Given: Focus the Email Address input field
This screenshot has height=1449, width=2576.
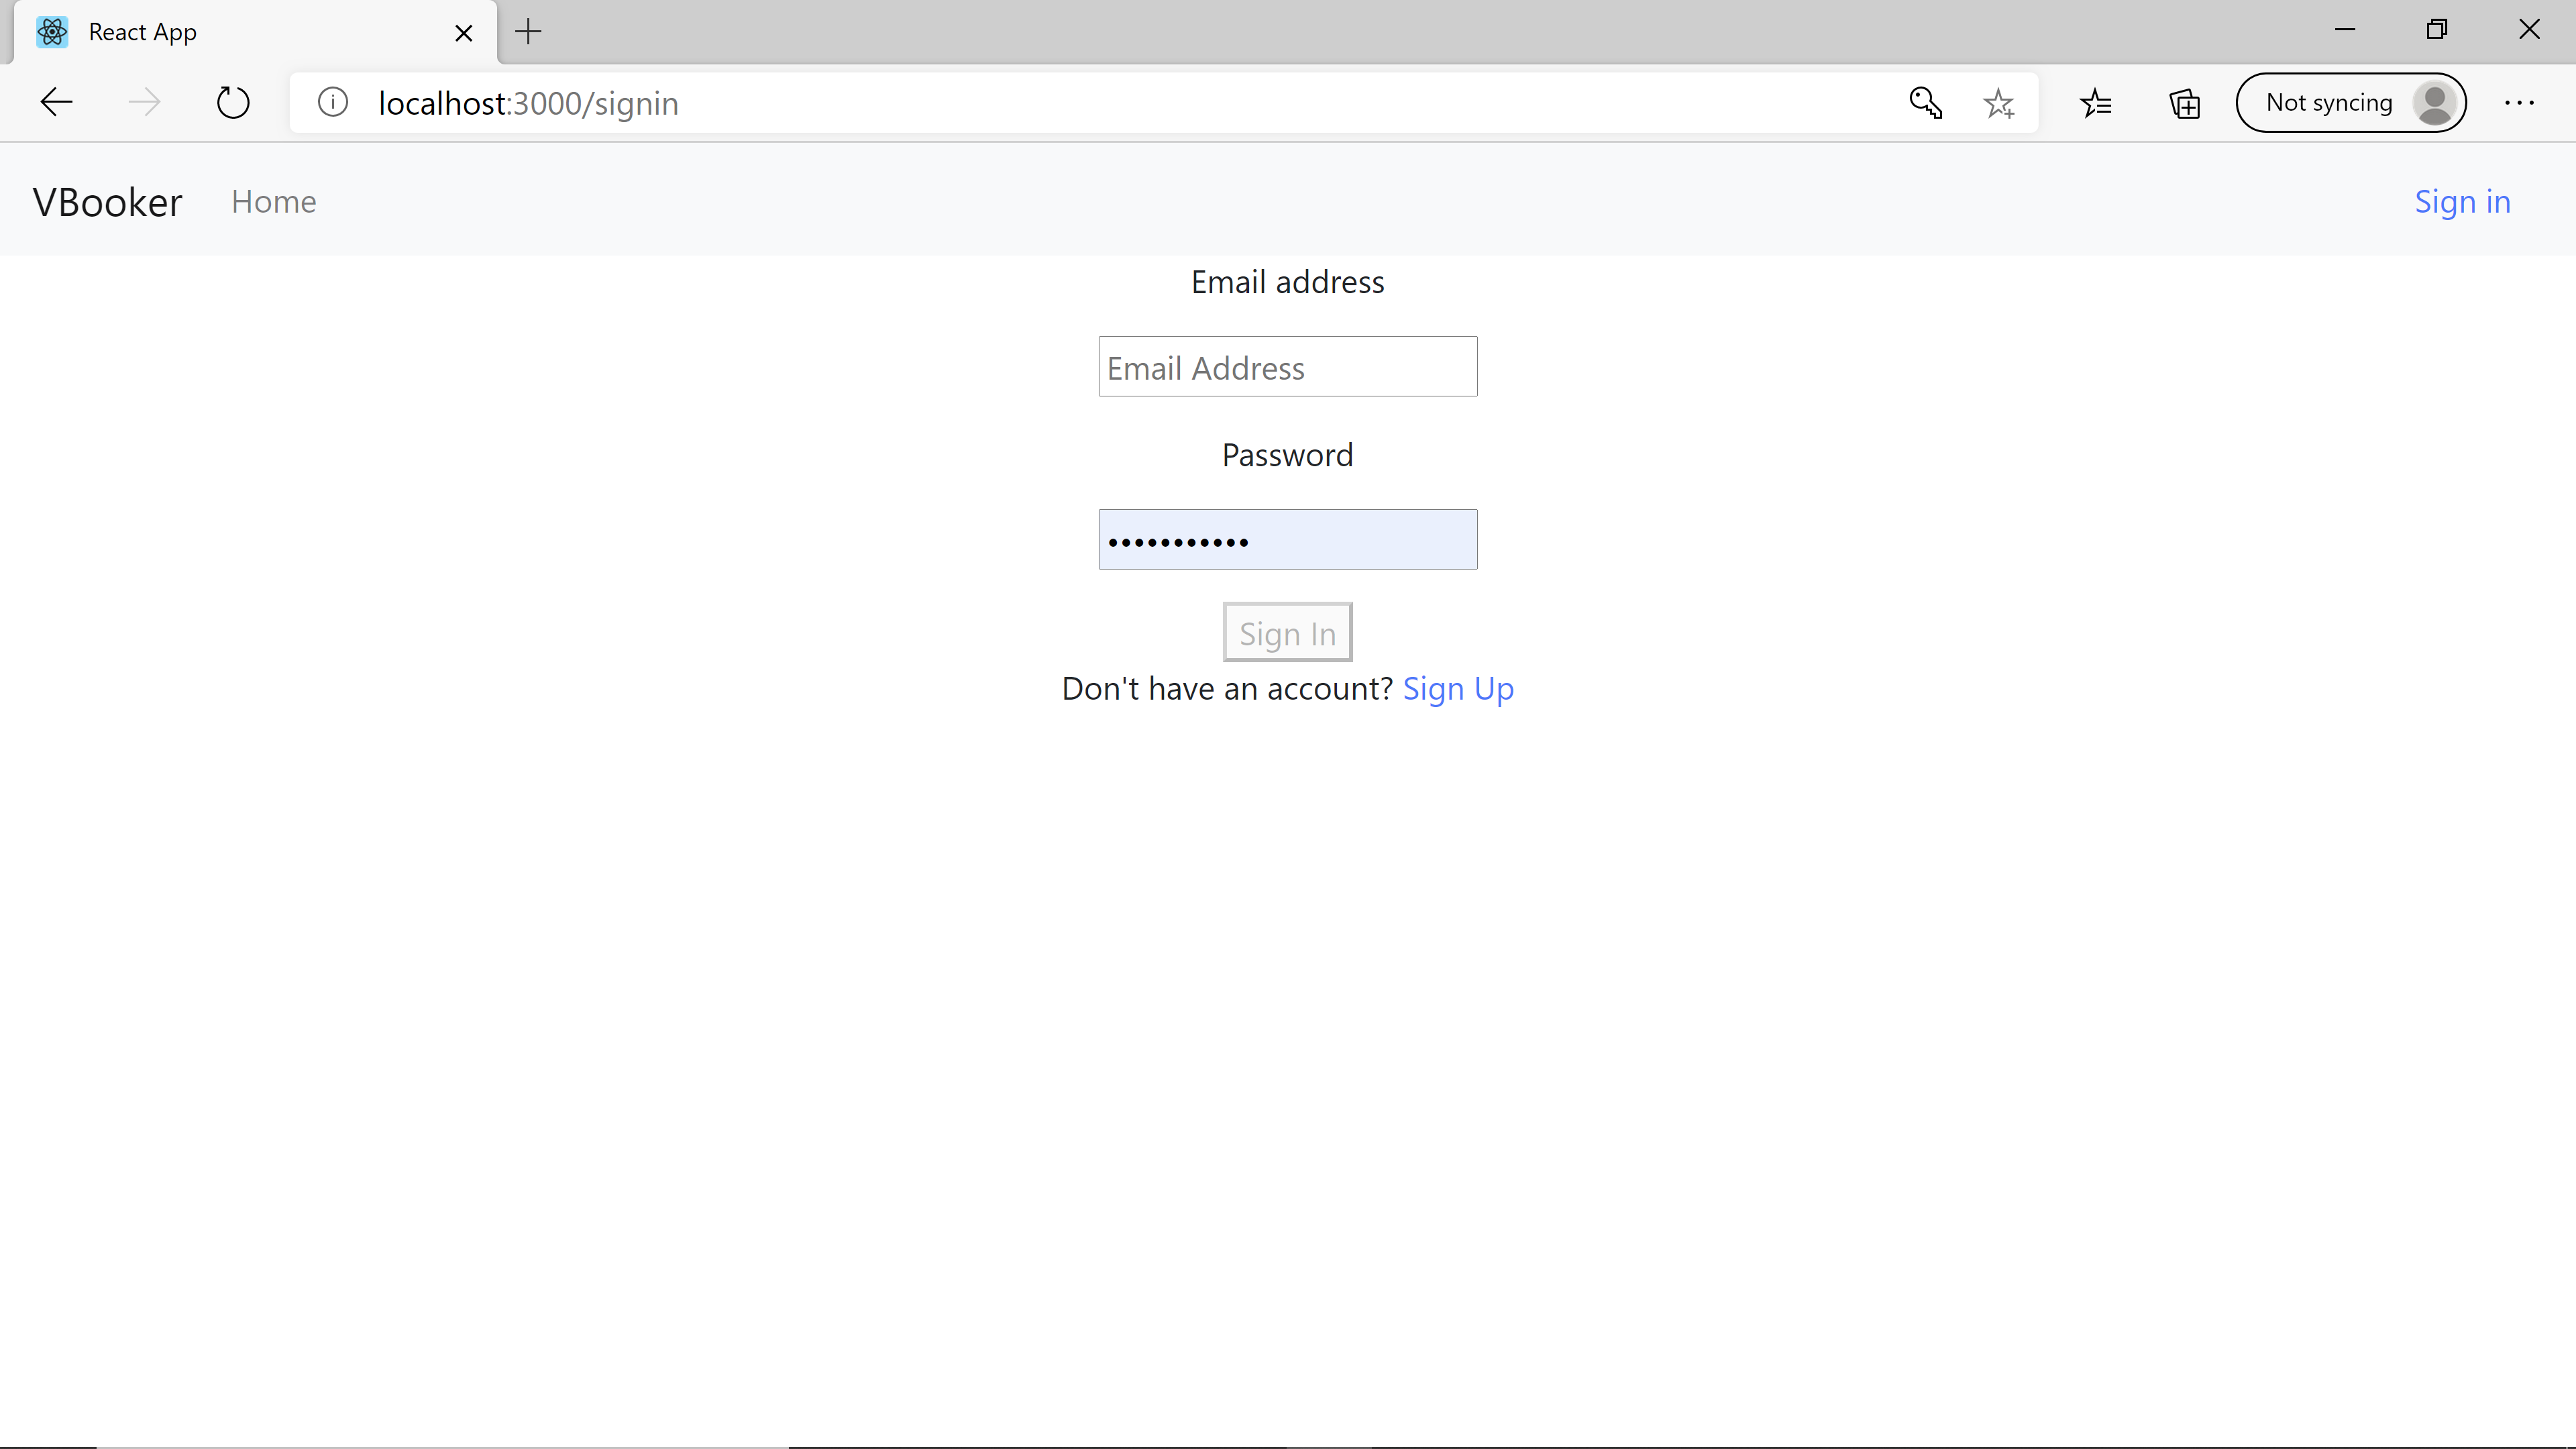Looking at the screenshot, I should pyautogui.click(x=1287, y=367).
